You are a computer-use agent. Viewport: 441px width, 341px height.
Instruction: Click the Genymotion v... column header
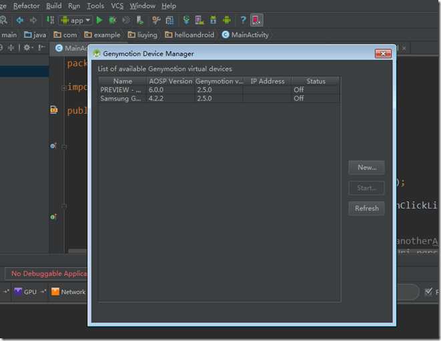pos(219,81)
